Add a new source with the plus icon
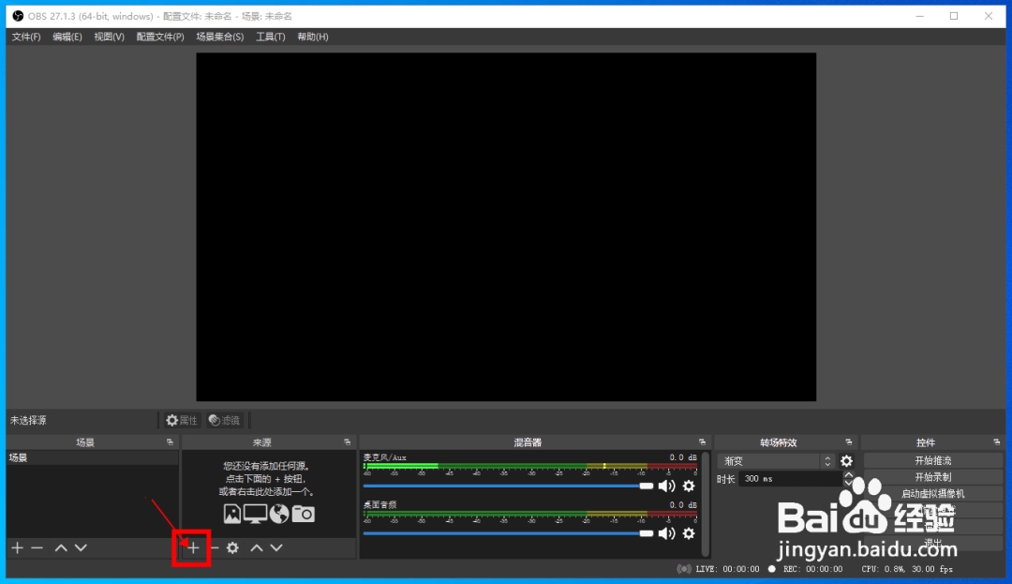This screenshot has width=1012, height=584. 192,547
